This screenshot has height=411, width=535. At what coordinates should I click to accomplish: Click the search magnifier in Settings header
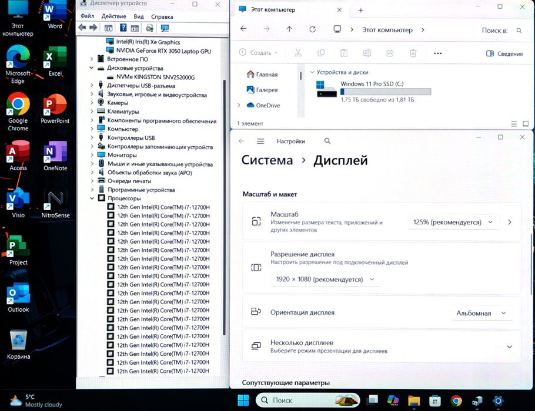327,141
